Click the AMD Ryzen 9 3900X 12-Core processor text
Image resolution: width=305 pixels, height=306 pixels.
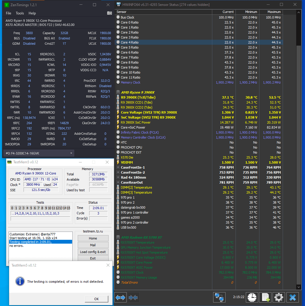pyautogui.click(x=36, y=173)
